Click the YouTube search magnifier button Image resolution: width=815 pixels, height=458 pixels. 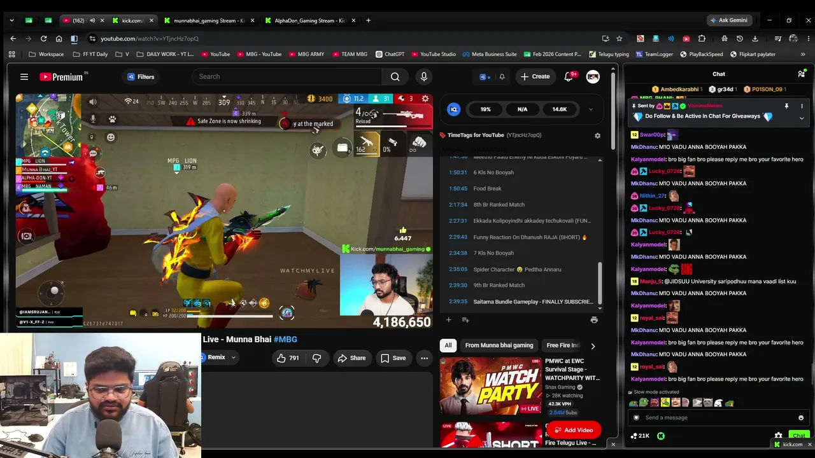[x=395, y=77]
